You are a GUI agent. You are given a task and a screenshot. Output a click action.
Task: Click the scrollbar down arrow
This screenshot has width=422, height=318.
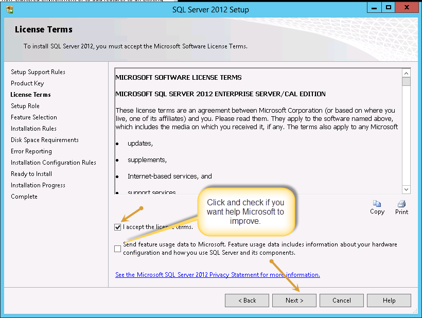406,189
